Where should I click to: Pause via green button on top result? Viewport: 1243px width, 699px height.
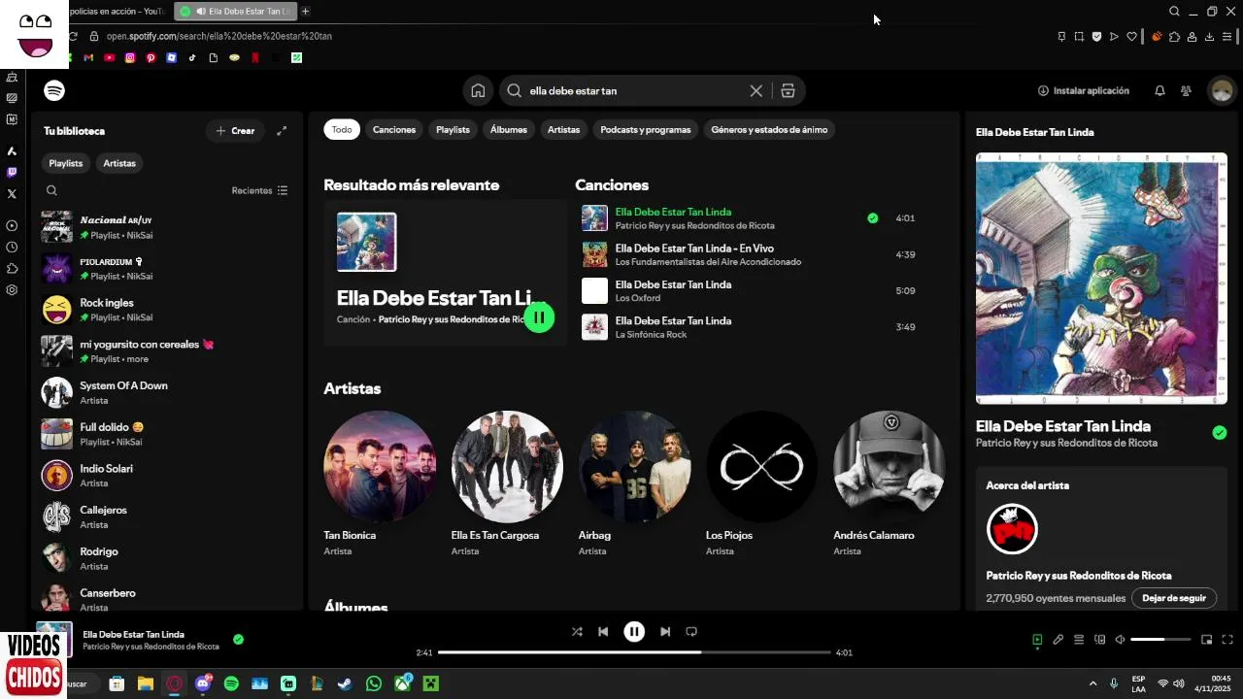tap(539, 317)
